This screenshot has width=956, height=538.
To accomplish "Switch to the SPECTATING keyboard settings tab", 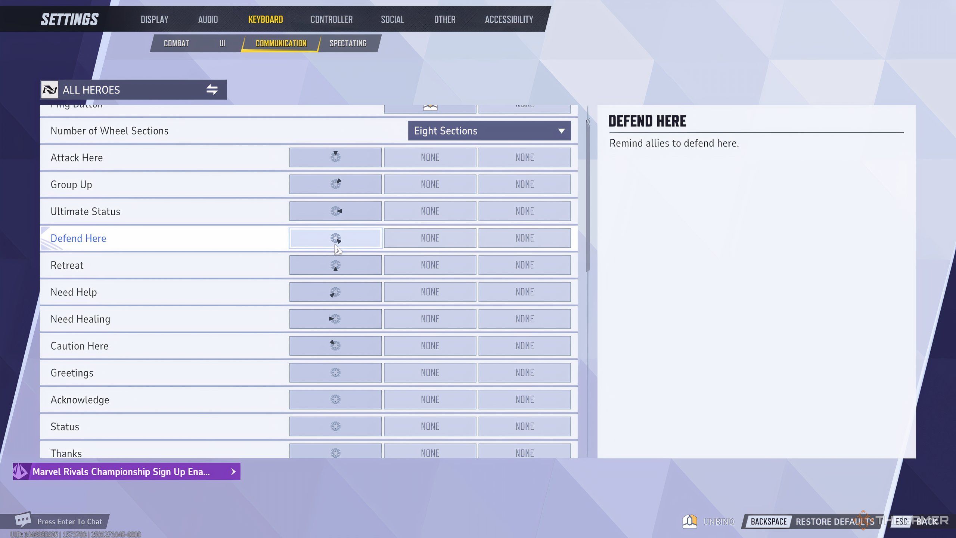I will (347, 43).
